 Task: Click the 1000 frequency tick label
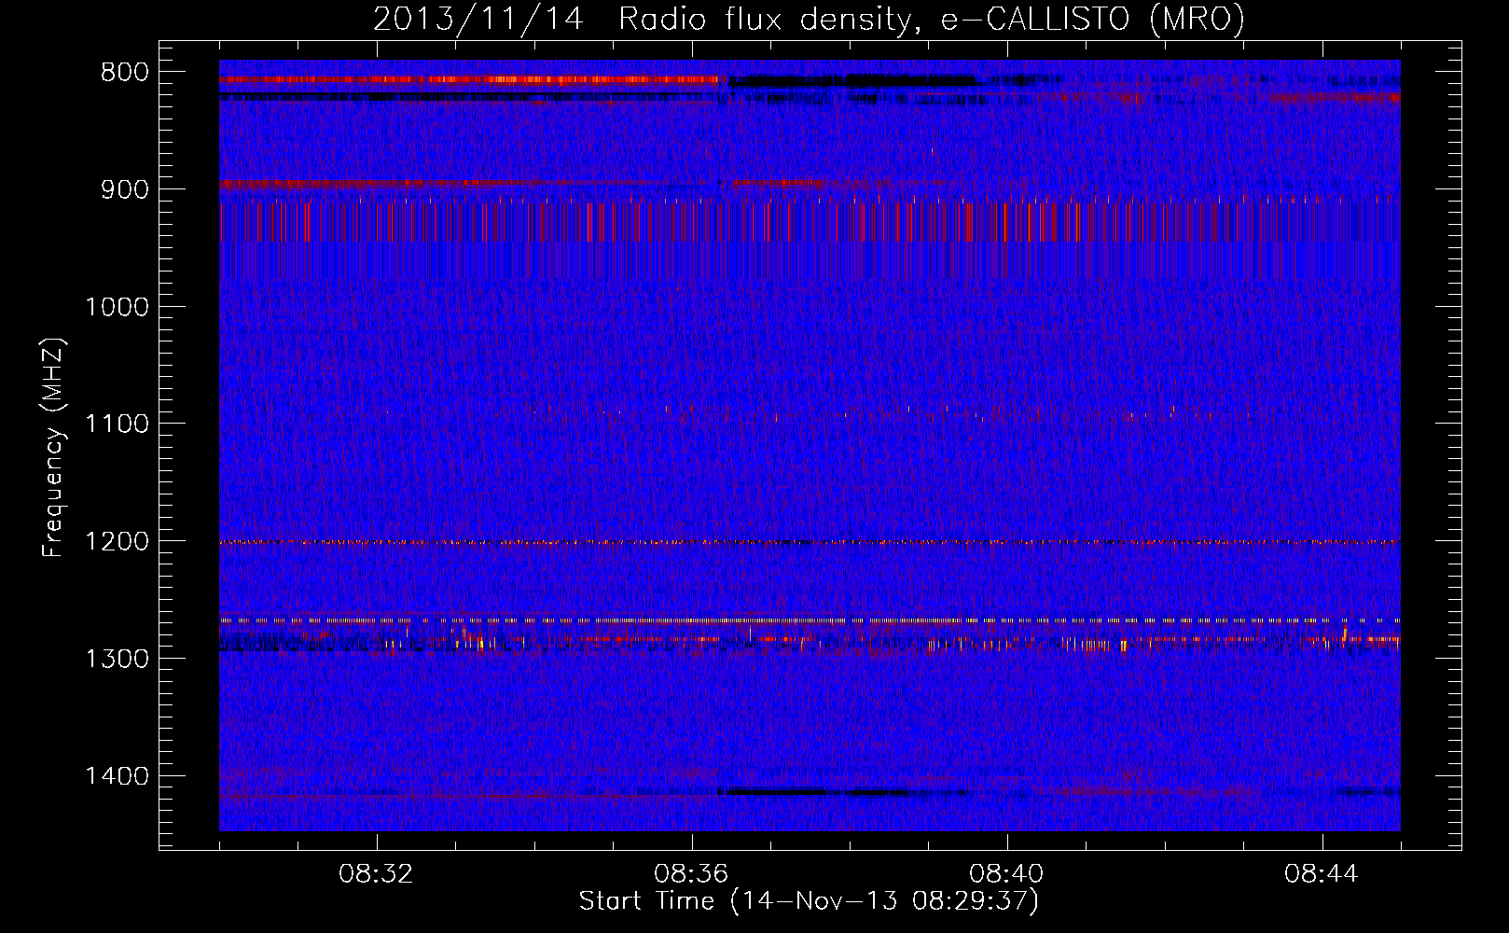coord(117,307)
